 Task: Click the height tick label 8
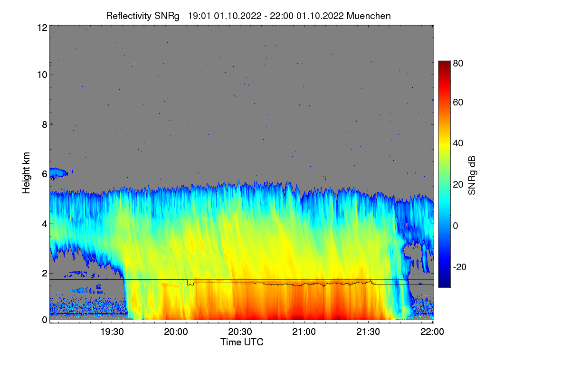[45, 124]
